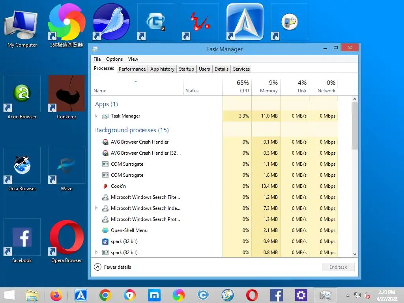This screenshot has height=303, width=404.
Task: Click the process list scrollbar thumb
Action: pyautogui.click(x=355, y=126)
